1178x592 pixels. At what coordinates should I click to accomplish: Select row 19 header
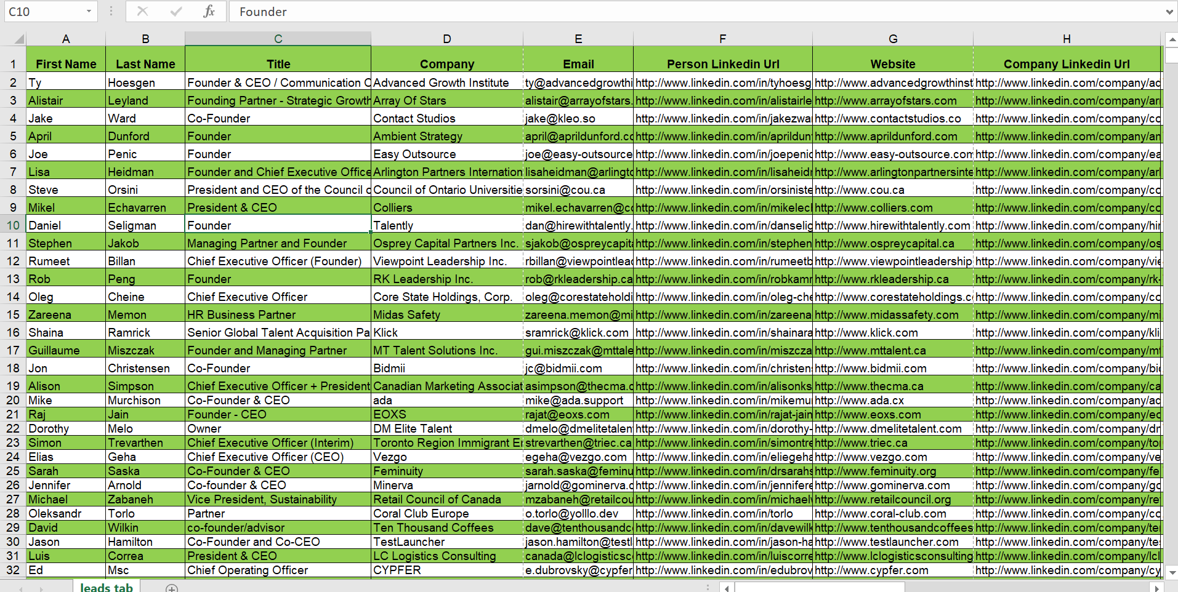(13, 386)
